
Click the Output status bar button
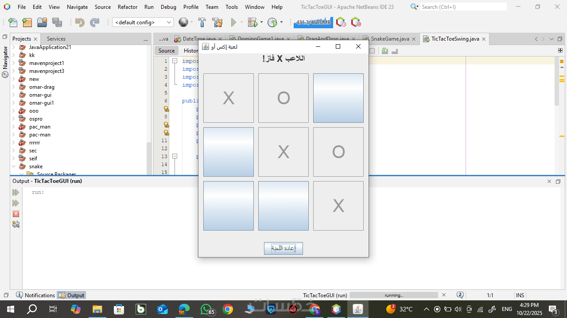click(71, 295)
